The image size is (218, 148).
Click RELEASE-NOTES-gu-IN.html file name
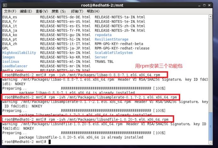(65, 35)
